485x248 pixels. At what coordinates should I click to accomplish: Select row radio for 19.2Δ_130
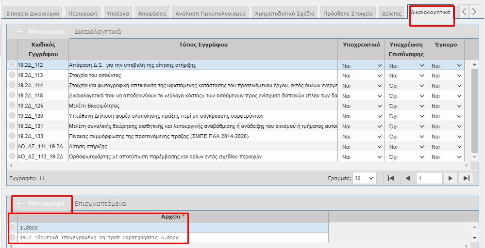[12, 116]
